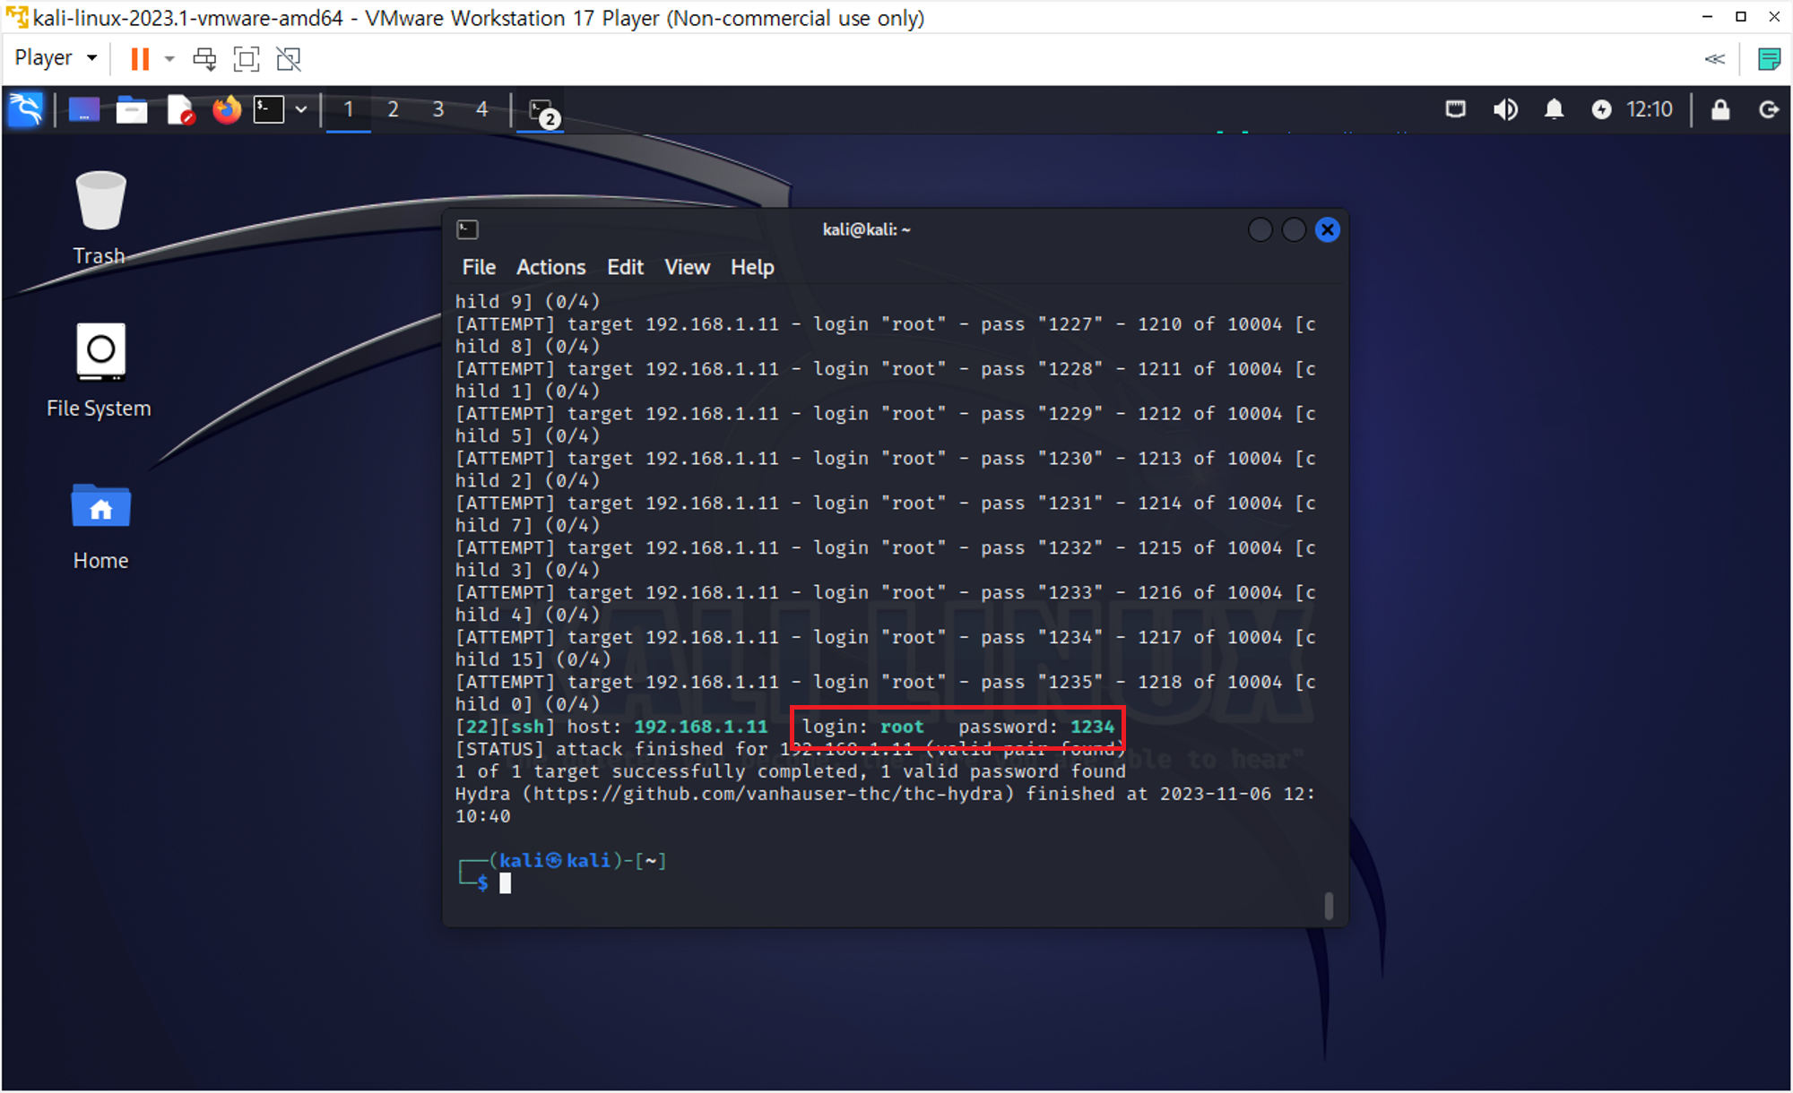Collapse the VMware toolbar chevrons
This screenshot has width=1793, height=1093.
[x=1714, y=59]
